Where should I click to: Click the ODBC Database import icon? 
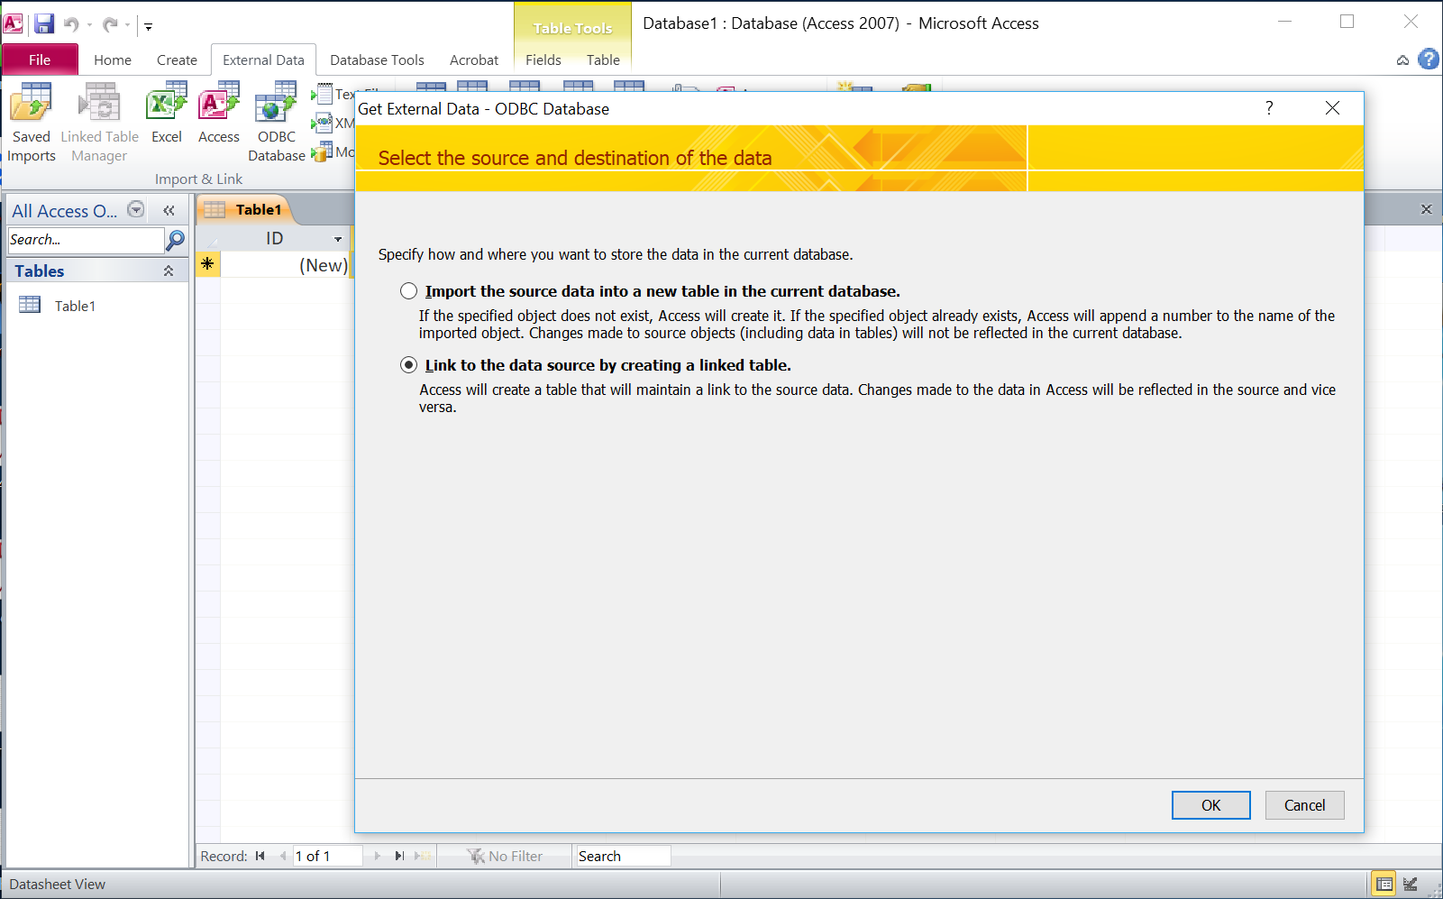[x=277, y=122]
